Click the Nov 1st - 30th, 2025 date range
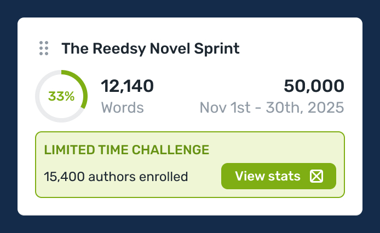Image resolution: width=380 pixels, height=233 pixels. (272, 107)
